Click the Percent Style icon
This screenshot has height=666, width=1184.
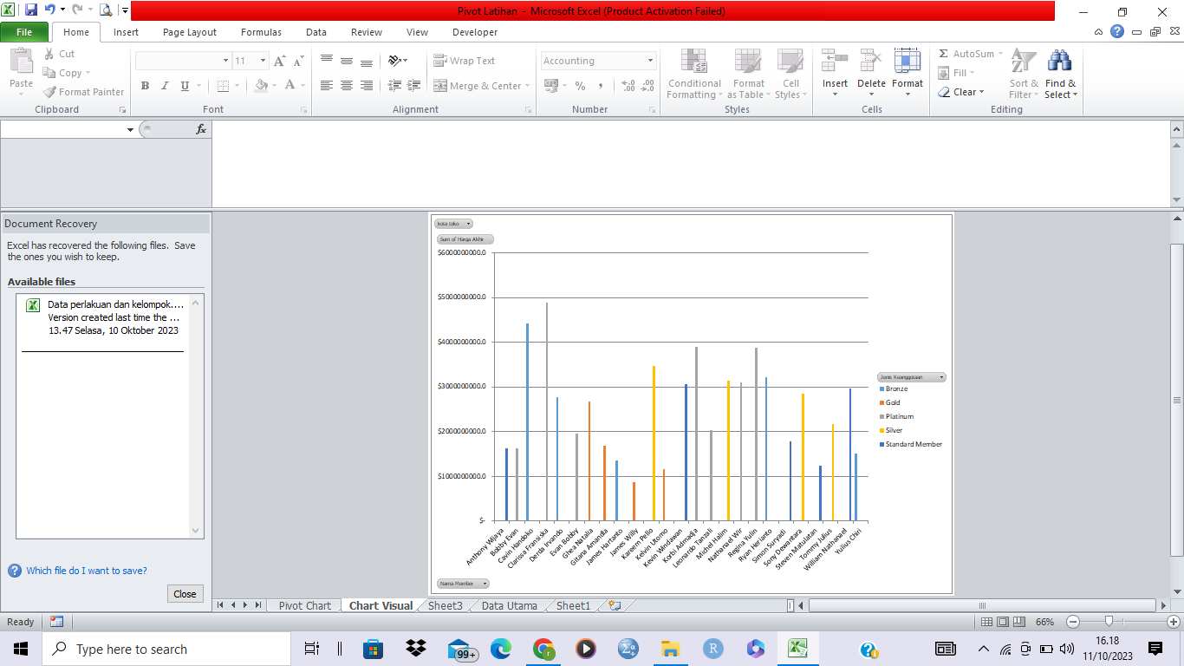tap(580, 86)
